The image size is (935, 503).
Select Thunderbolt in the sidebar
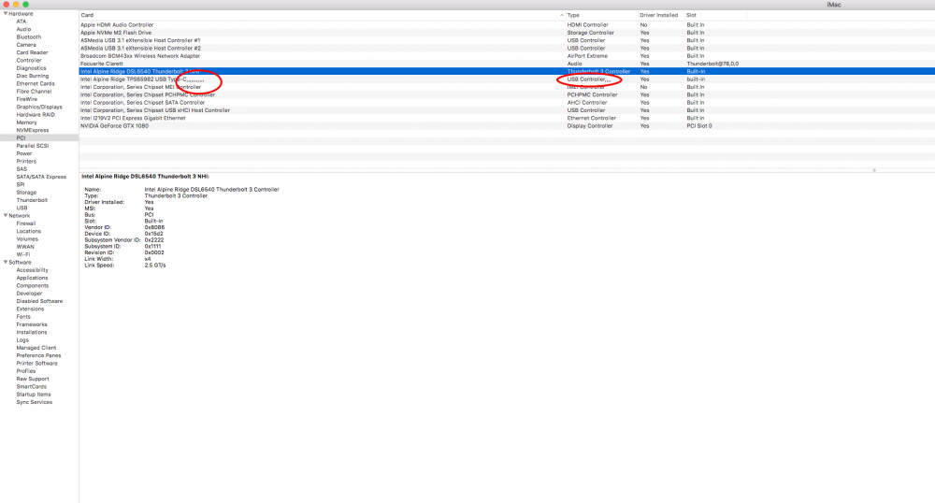click(32, 200)
